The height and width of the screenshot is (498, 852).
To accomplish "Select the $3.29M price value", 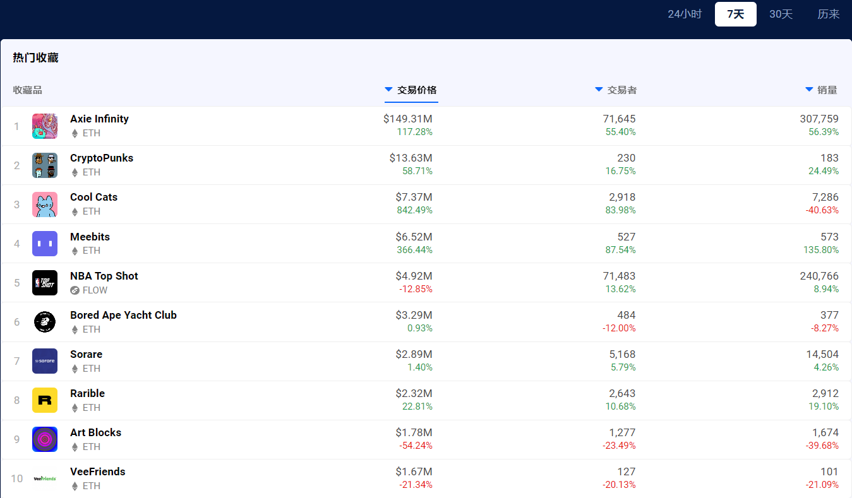I will tap(414, 315).
